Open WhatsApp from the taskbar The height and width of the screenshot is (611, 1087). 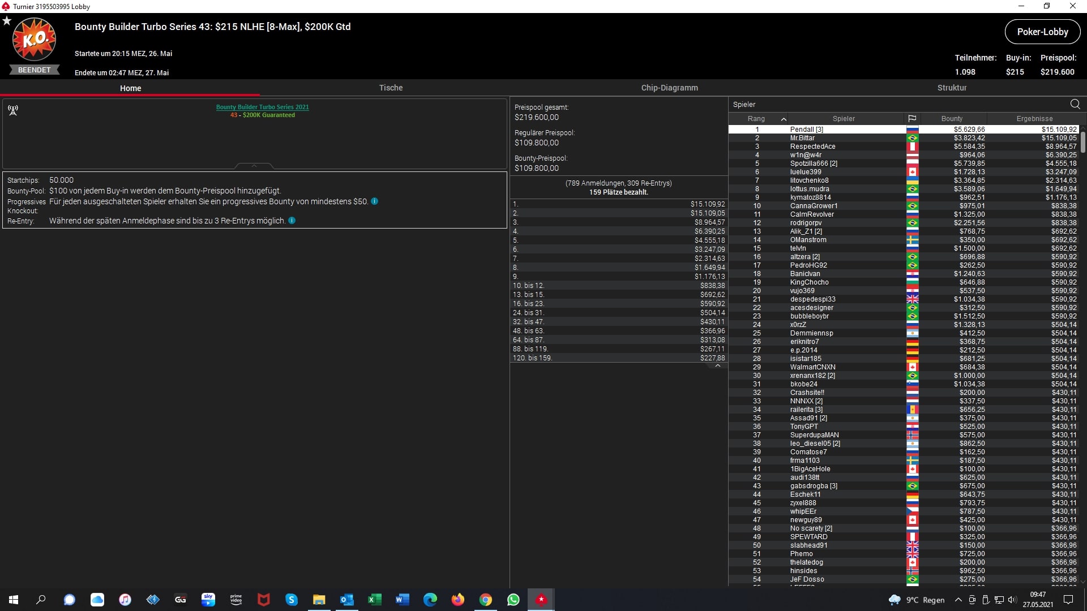point(513,600)
